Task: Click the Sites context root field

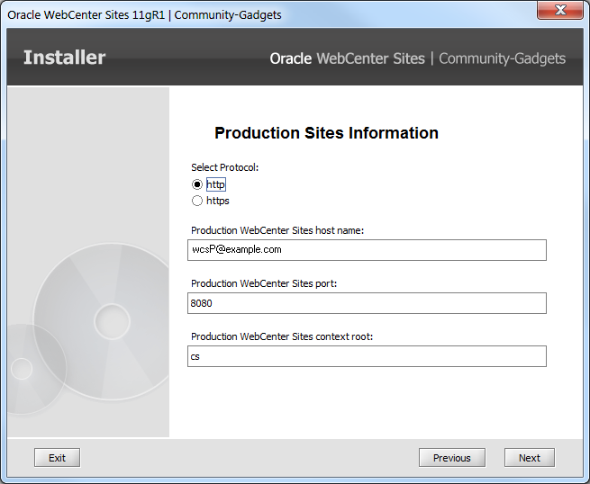Action: [367, 356]
